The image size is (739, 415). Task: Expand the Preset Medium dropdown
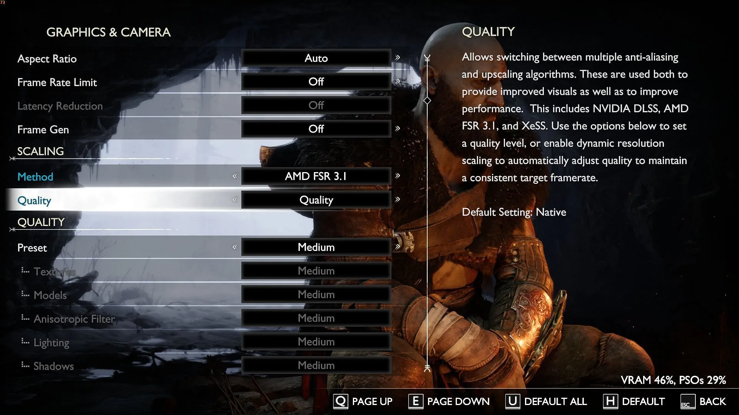(316, 247)
